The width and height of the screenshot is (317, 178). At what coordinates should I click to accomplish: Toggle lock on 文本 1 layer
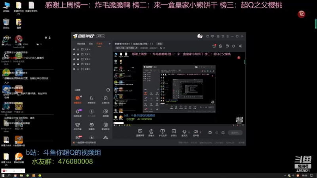point(78,54)
